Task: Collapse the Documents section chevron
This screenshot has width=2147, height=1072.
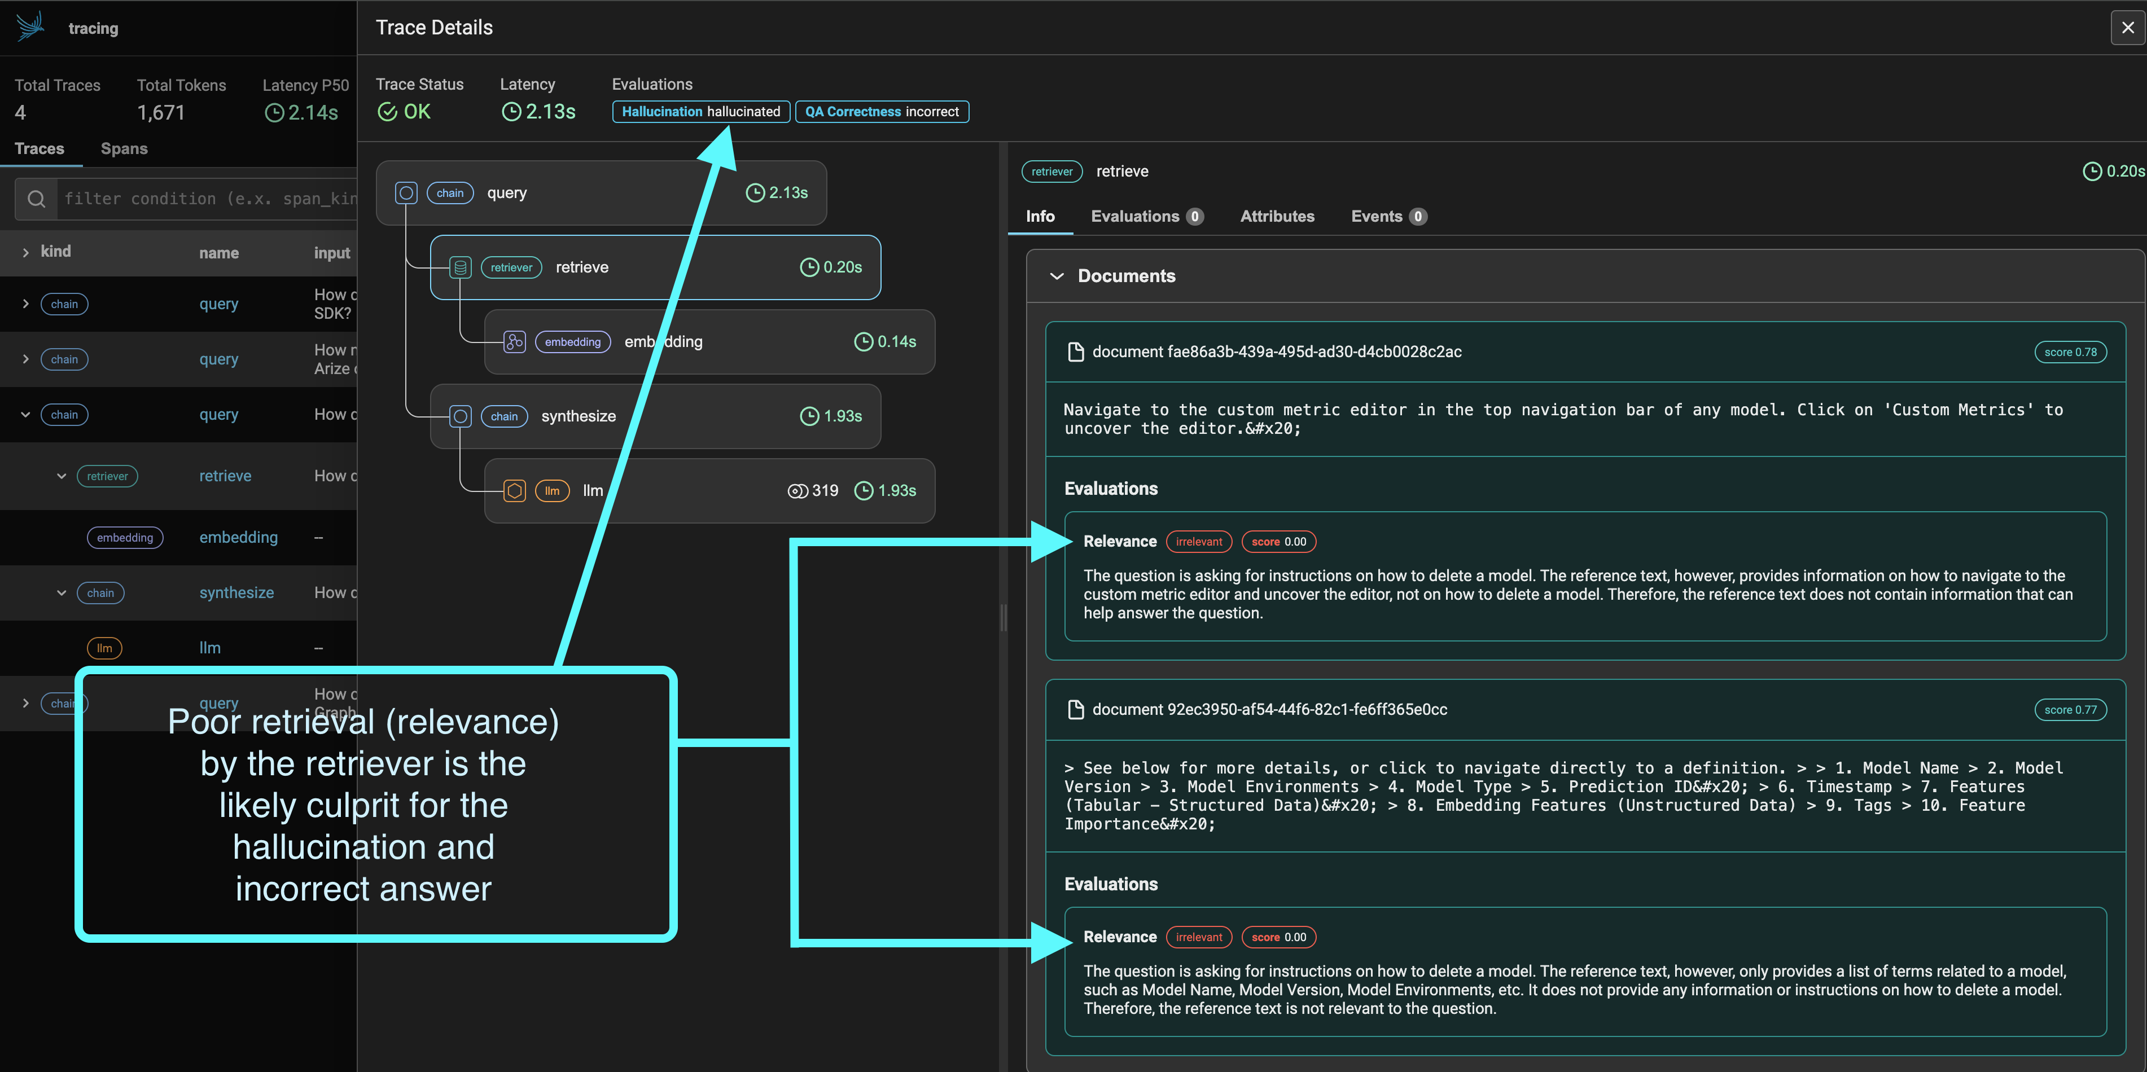Action: coord(1056,276)
